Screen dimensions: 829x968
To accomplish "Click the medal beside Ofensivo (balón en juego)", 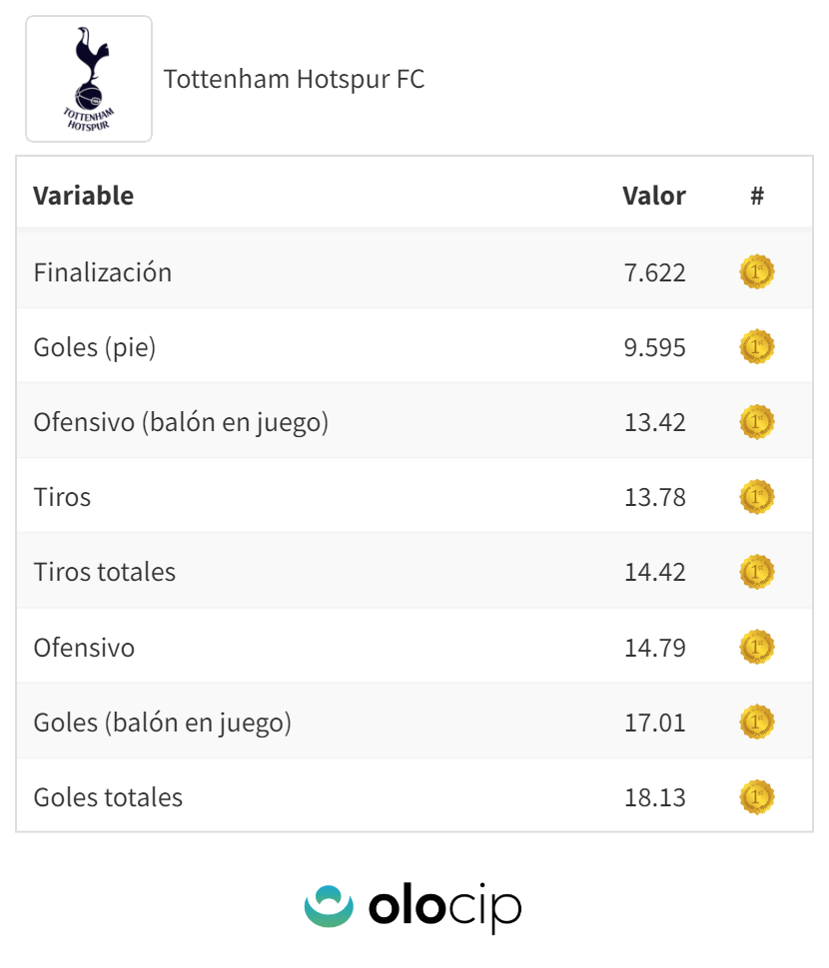I will (x=757, y=422).
